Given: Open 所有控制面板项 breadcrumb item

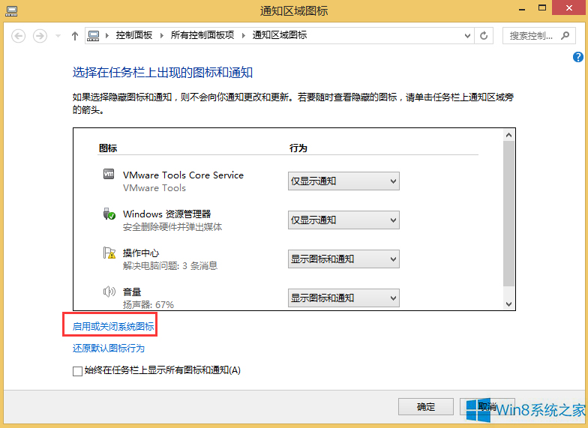Looking at the screenshot, I should 202,35.
